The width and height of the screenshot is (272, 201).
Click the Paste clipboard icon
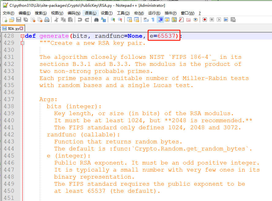point(70,20)
